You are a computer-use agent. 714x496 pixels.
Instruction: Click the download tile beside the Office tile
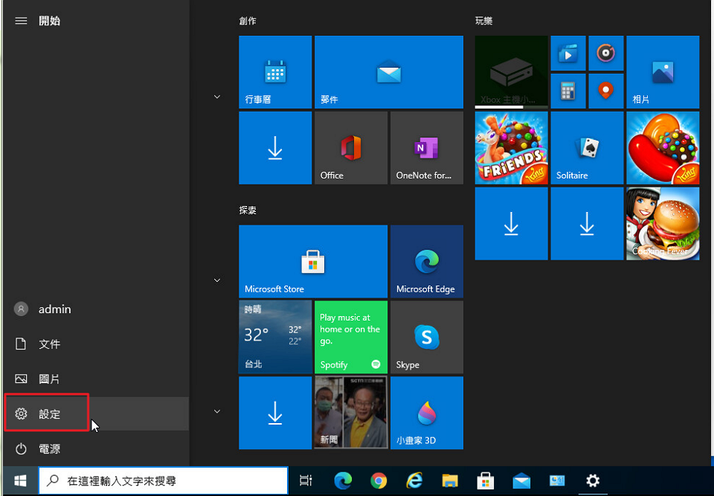tap(275, 148)
